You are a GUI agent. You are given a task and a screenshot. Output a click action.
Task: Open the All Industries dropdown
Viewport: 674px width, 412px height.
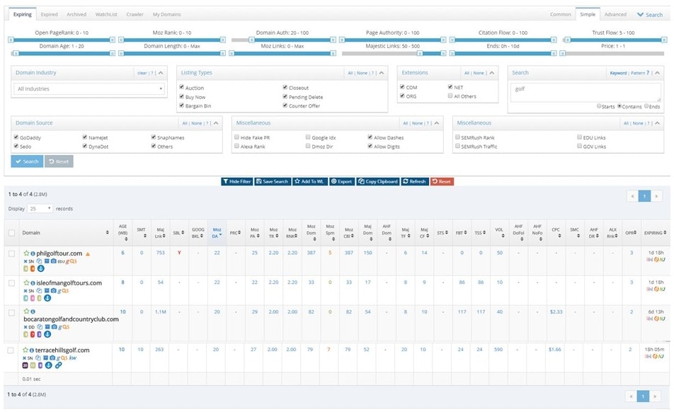coord(89,88)
